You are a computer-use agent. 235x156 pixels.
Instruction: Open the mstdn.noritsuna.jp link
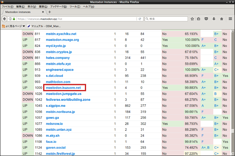point(61,112)
